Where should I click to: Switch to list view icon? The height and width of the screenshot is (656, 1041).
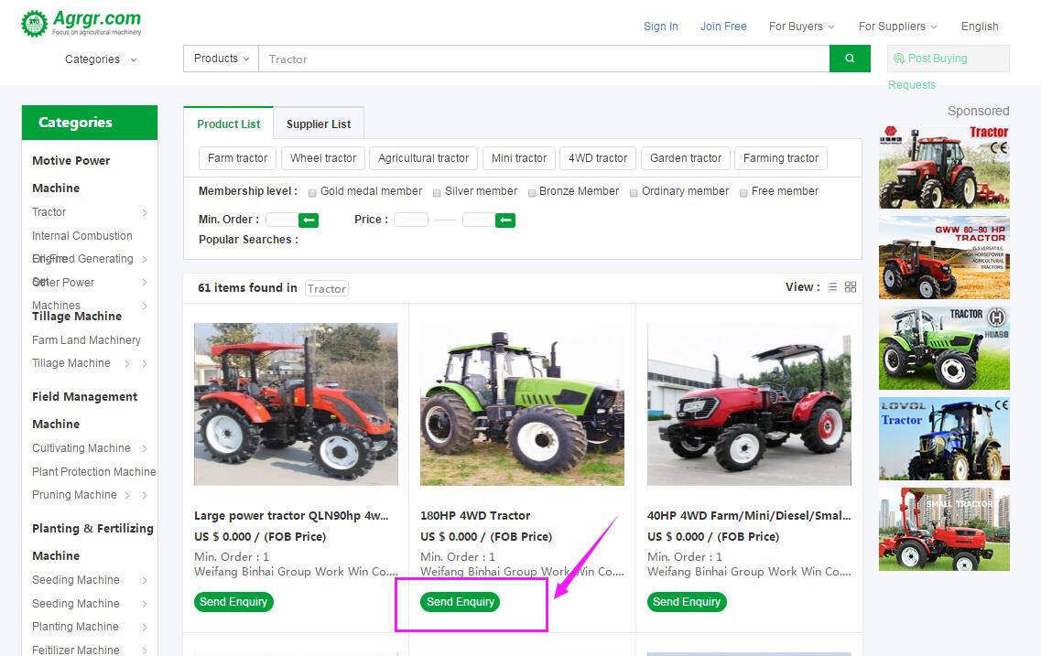(x=832, y=287)
